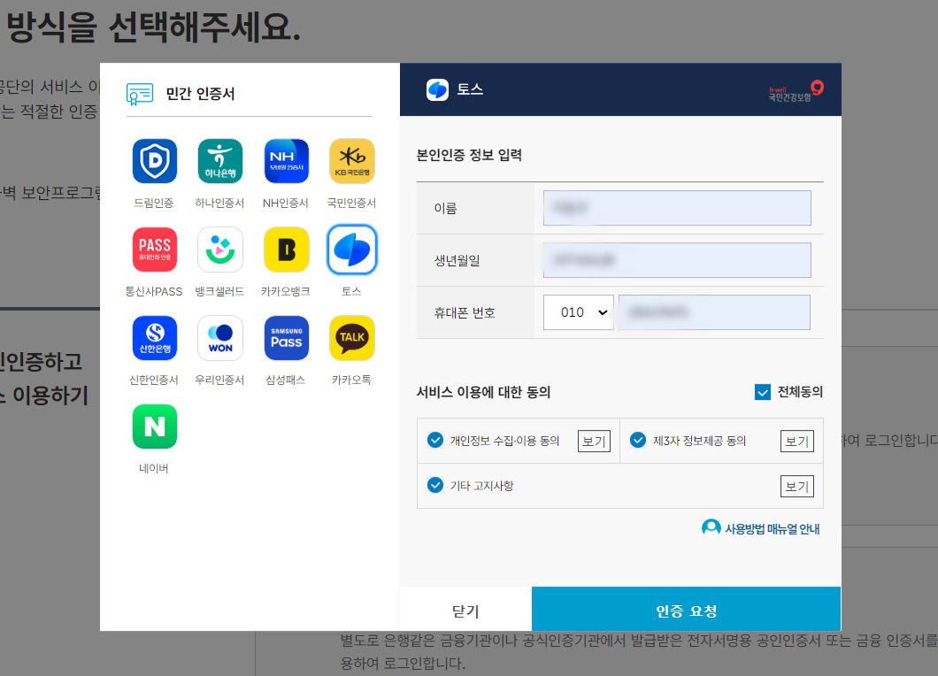Click the 생년월일 birthdate input field
Image resolution: width=938 pixels, height=676 pixels.
pyautogui.click(x=677, y=260)
